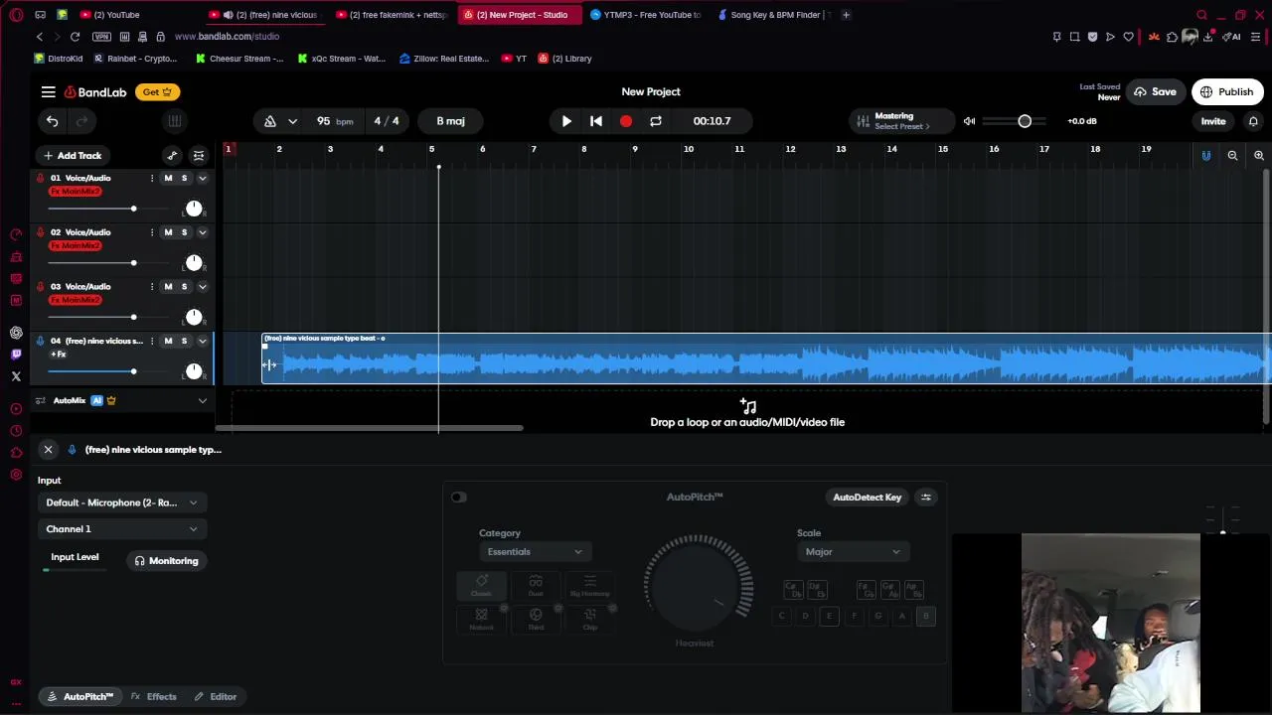Expand the AutoMix section
Viewport: 1272px width, 715px height.
click(x=202, y=400)
